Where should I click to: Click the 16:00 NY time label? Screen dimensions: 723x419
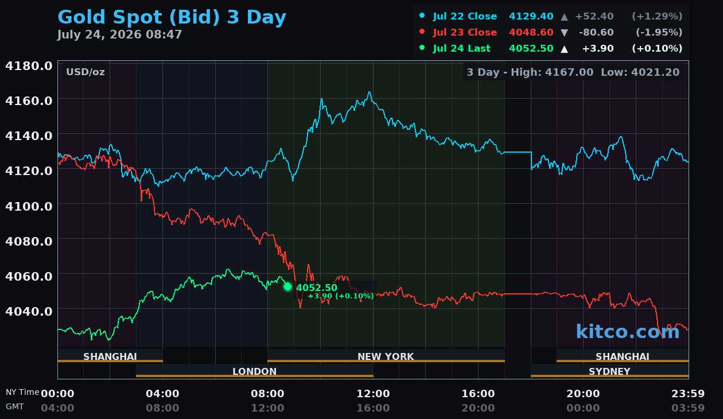coord(478,393)
